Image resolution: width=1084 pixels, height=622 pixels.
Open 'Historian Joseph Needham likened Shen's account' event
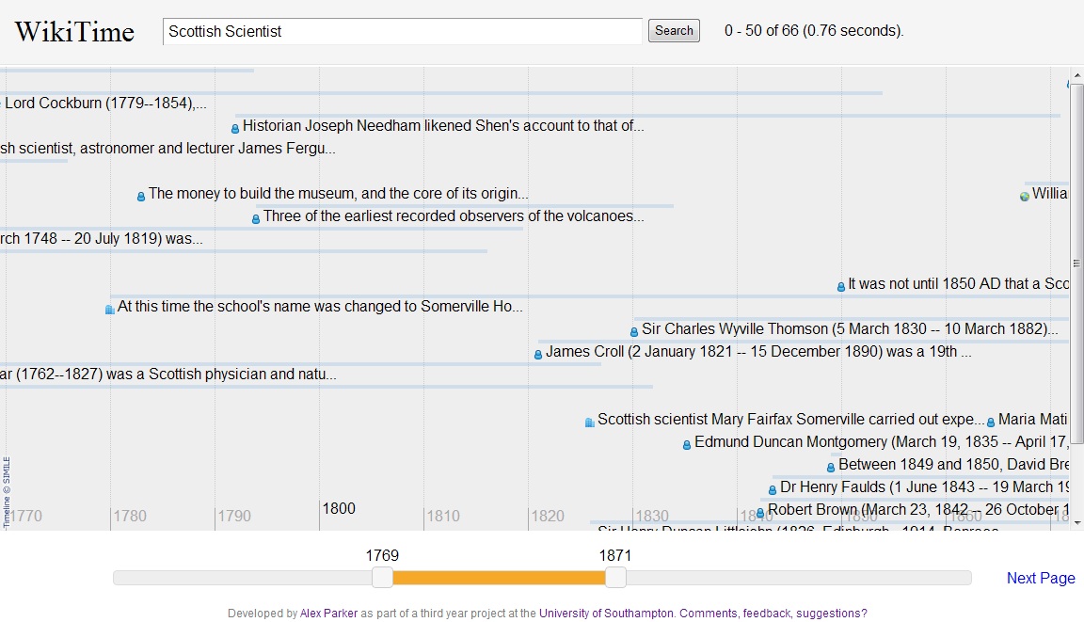pyautogui.click(x=443, y=126)
